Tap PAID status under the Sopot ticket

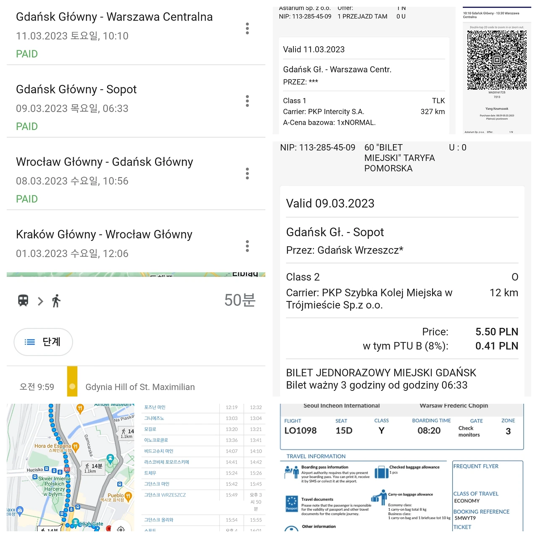(27, 127)
